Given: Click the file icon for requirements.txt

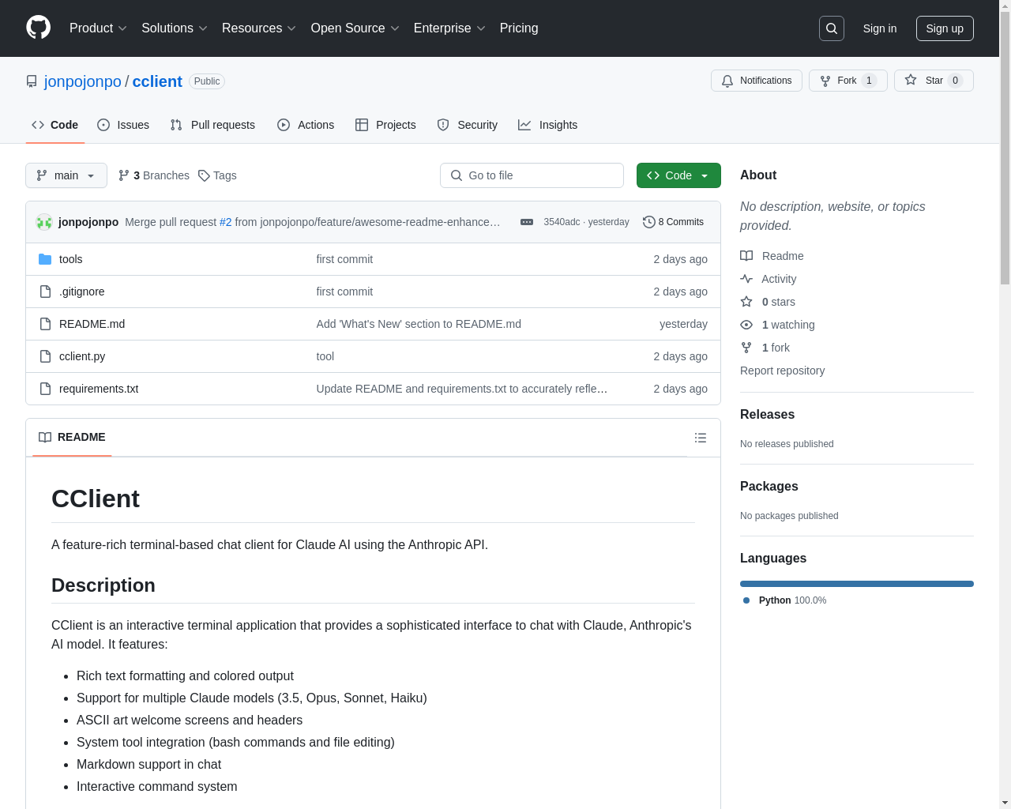Looking at the screenshot, I should pyautogui.click(x=45, y=389).
